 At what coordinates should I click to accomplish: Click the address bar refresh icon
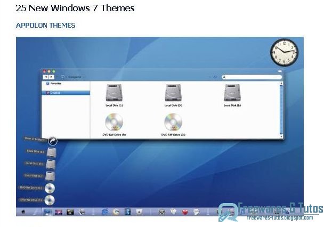click(215, 77)
